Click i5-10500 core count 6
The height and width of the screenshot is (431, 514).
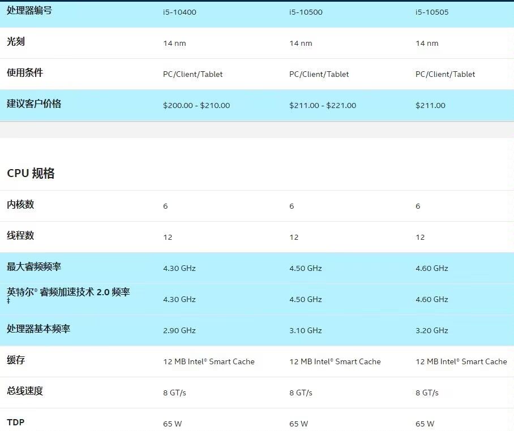click(292, 206)
